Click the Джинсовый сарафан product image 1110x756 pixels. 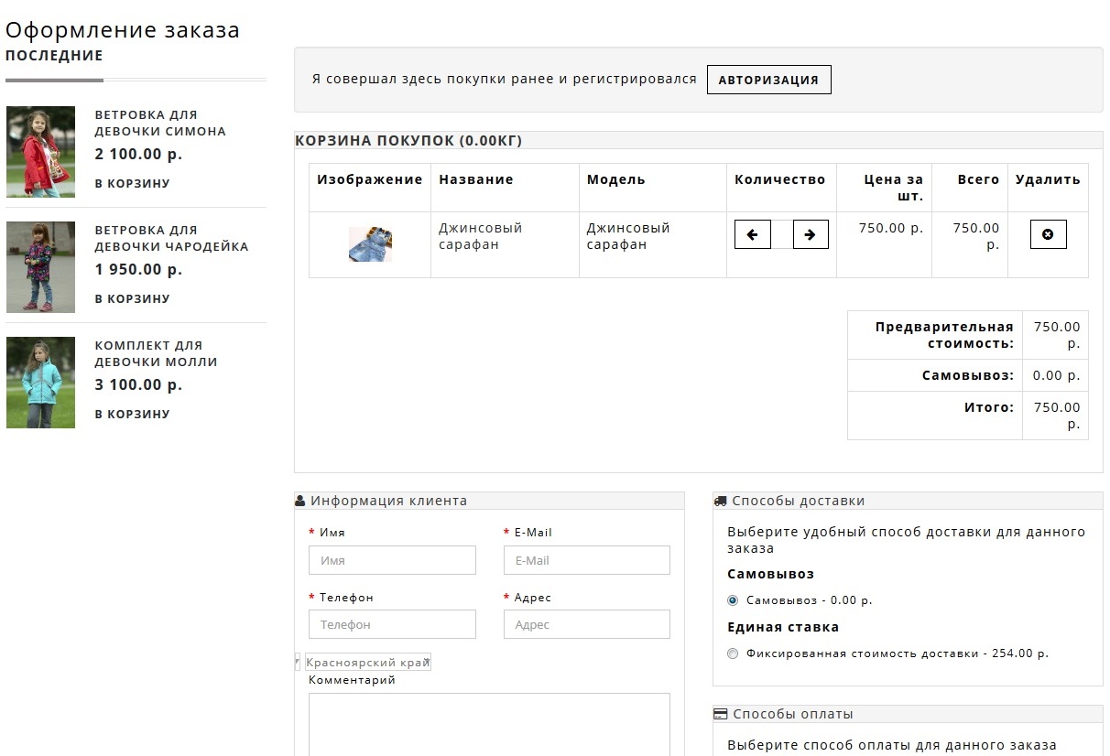(370, 244)
